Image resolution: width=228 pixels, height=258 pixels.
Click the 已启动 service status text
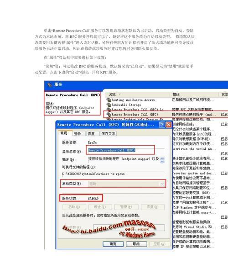pos(93,199)
